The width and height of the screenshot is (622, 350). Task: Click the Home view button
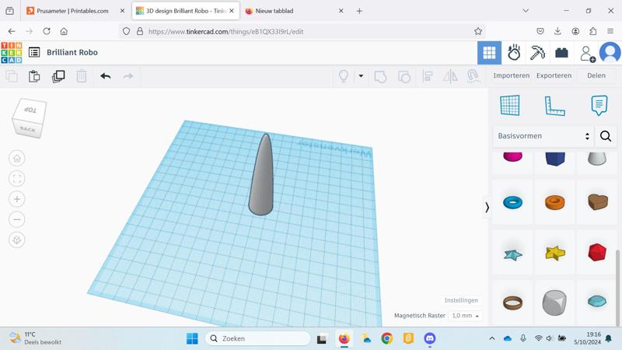coord(16,159)
